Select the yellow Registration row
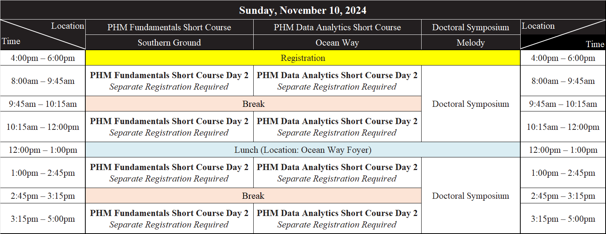Viewport: 606px width, 234px height. point(303,58)
